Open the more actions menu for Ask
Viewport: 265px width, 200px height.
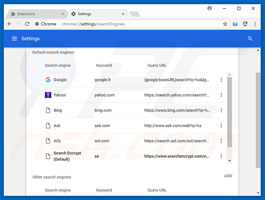click(x=221, y=126)
